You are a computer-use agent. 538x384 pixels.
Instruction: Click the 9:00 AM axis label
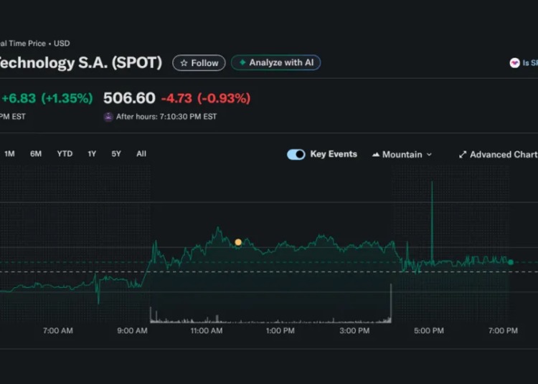coord(133,330)
